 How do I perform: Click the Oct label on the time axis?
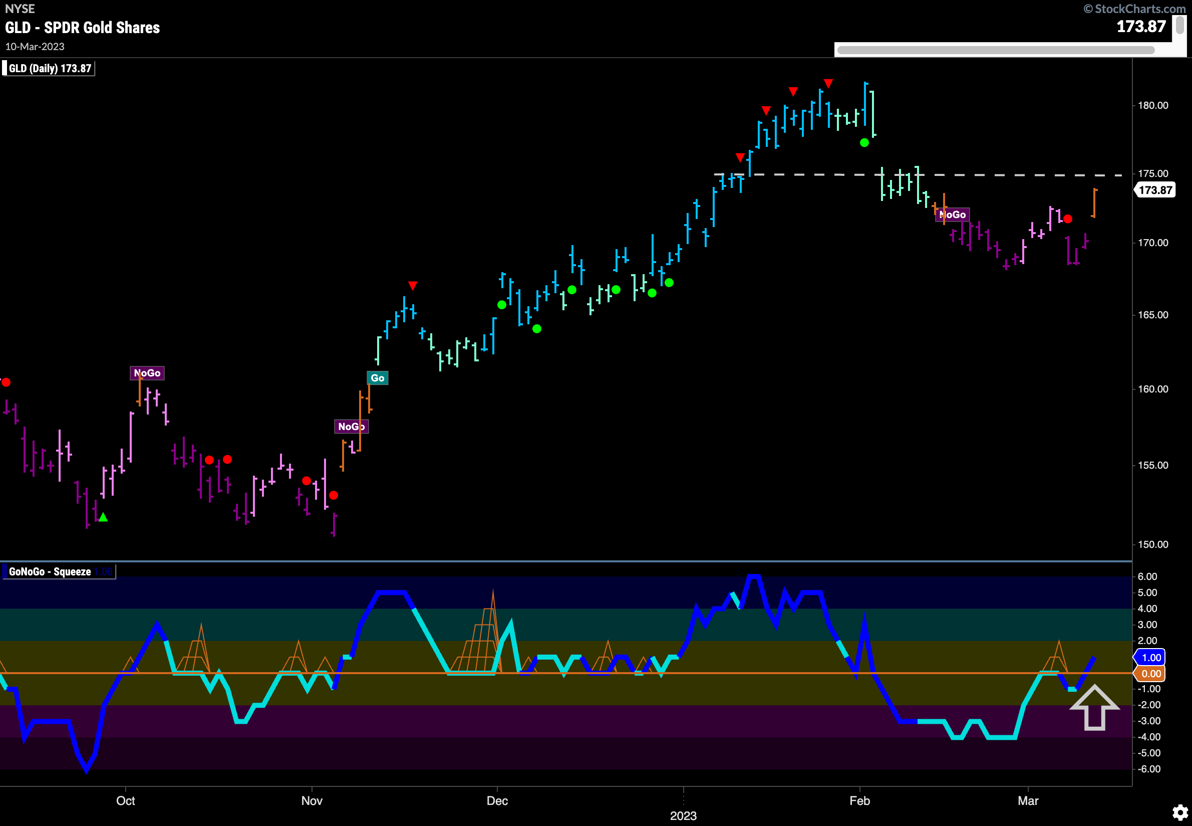click(126, 800)
